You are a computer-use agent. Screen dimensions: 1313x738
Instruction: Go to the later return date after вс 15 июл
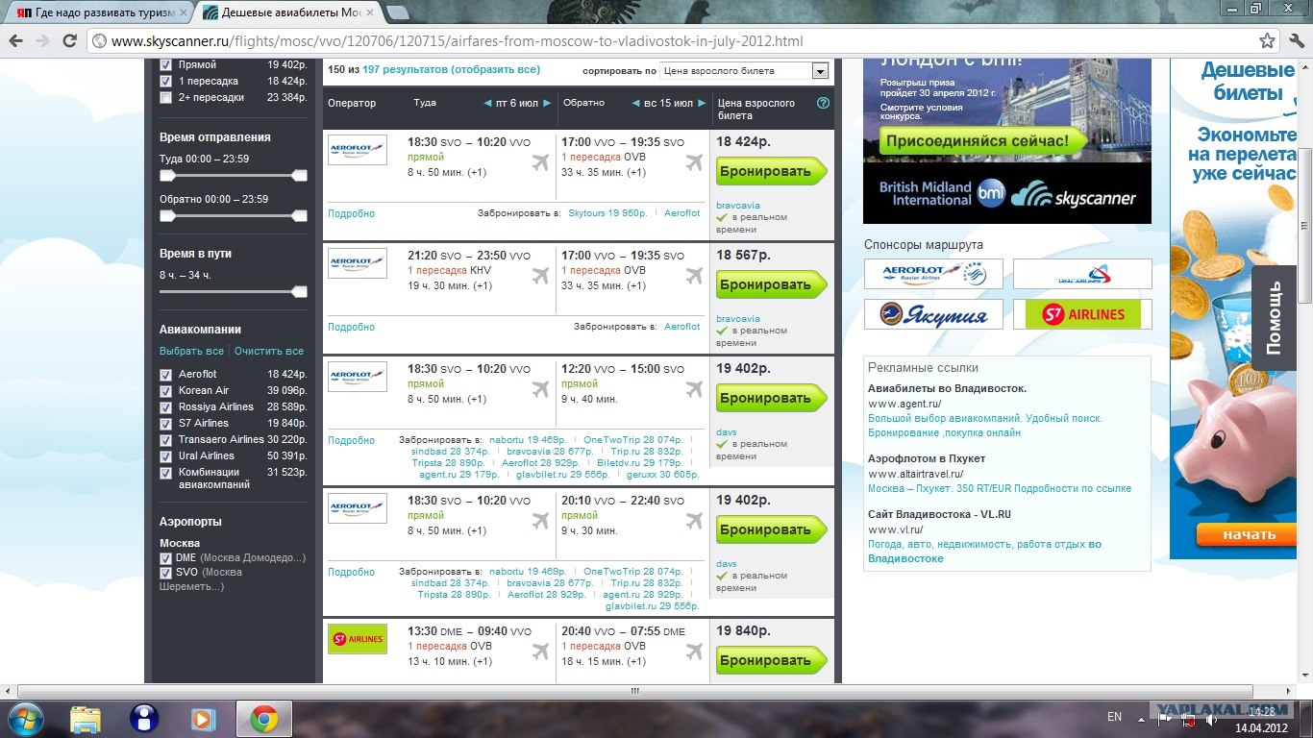[703, 103]
